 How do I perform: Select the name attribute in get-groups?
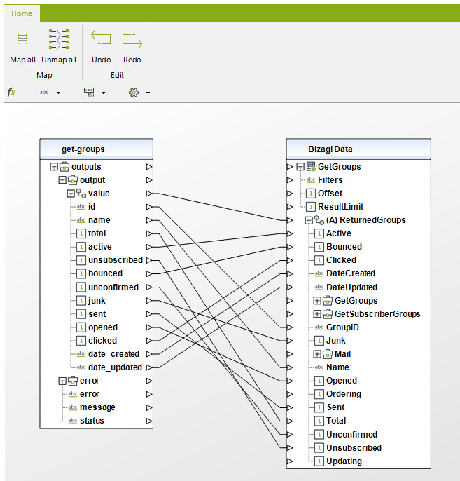99,220
